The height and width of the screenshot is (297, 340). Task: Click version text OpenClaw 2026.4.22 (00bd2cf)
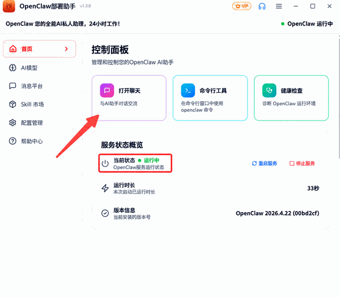point(278,213)
